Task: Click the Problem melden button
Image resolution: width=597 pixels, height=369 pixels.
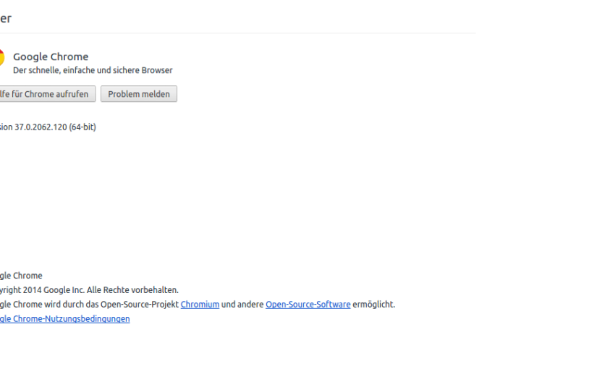Action: pyautogui.click(x=139, y=94)
